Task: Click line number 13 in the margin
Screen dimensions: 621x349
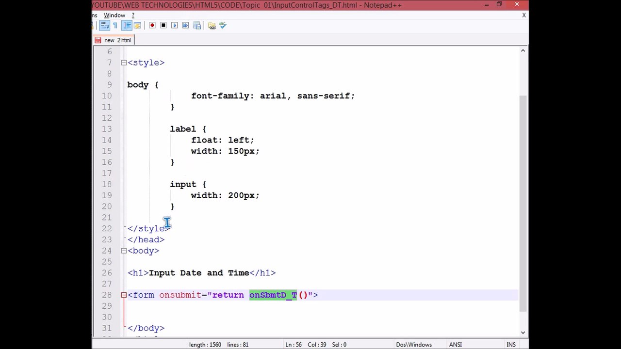Action: click(x=107, y=129)
